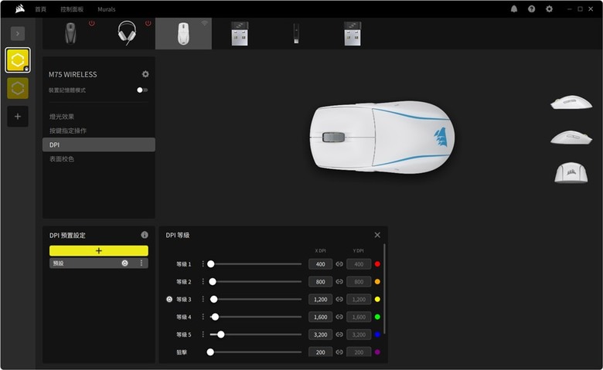The image size is (603, 370).
Task: Expand the profile sidebar arrow
Action: tap(18, 33)
